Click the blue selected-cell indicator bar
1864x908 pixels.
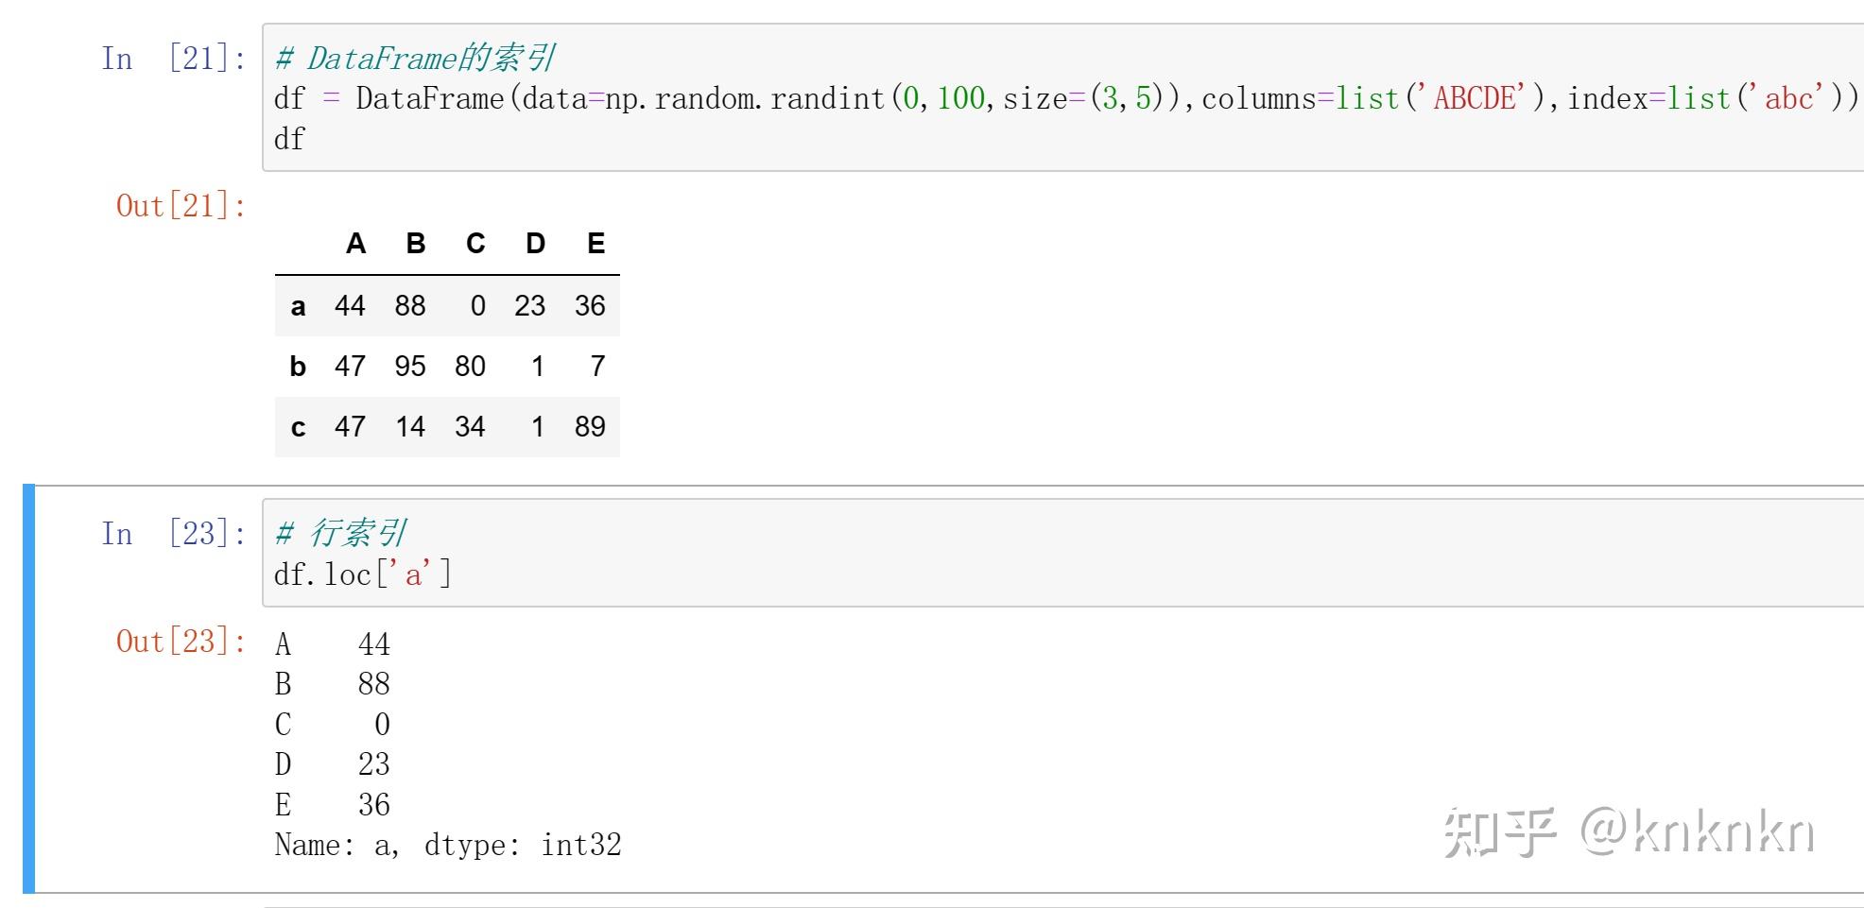pos(28,688)
